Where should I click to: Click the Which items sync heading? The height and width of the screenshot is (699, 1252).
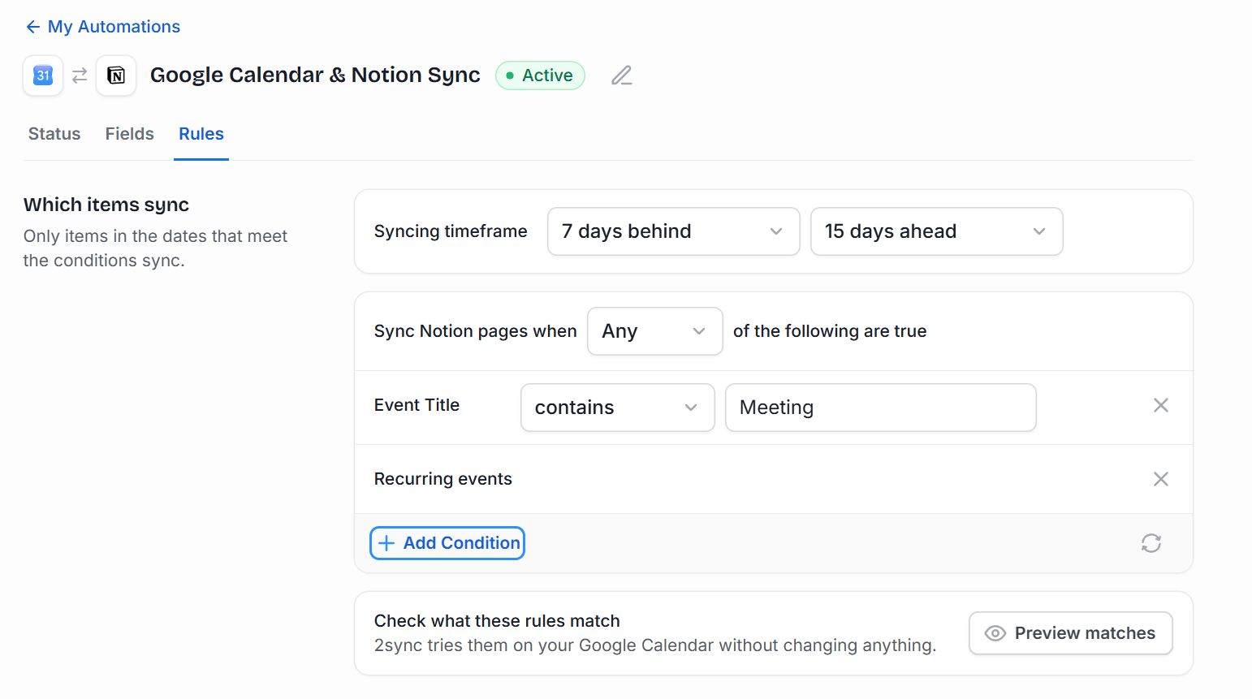106,205
